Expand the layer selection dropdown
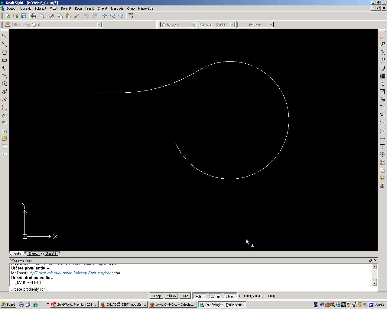 coord(99,25)
